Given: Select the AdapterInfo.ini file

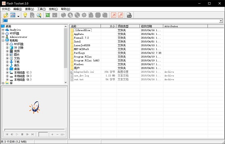Looking at the screenshot, I should click(84, 72).
